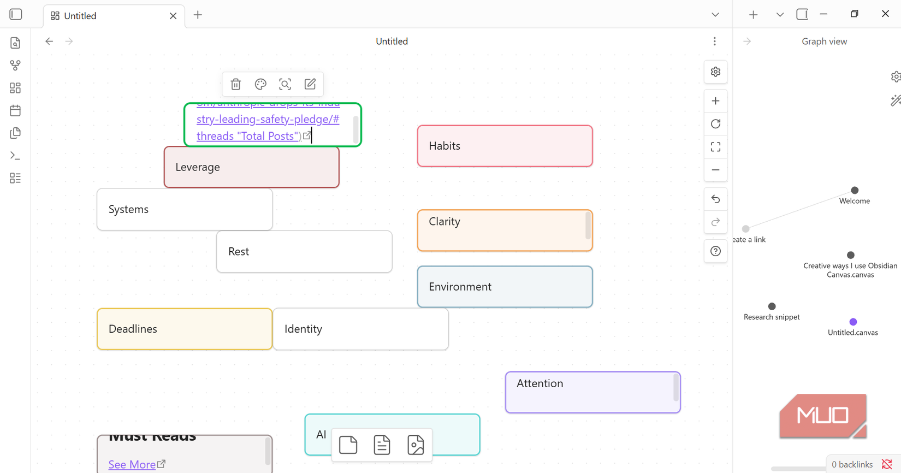The height and width of the screenshot is (473, 901).
Task: Open the canvas settings gear
Action: coord(715,72)
